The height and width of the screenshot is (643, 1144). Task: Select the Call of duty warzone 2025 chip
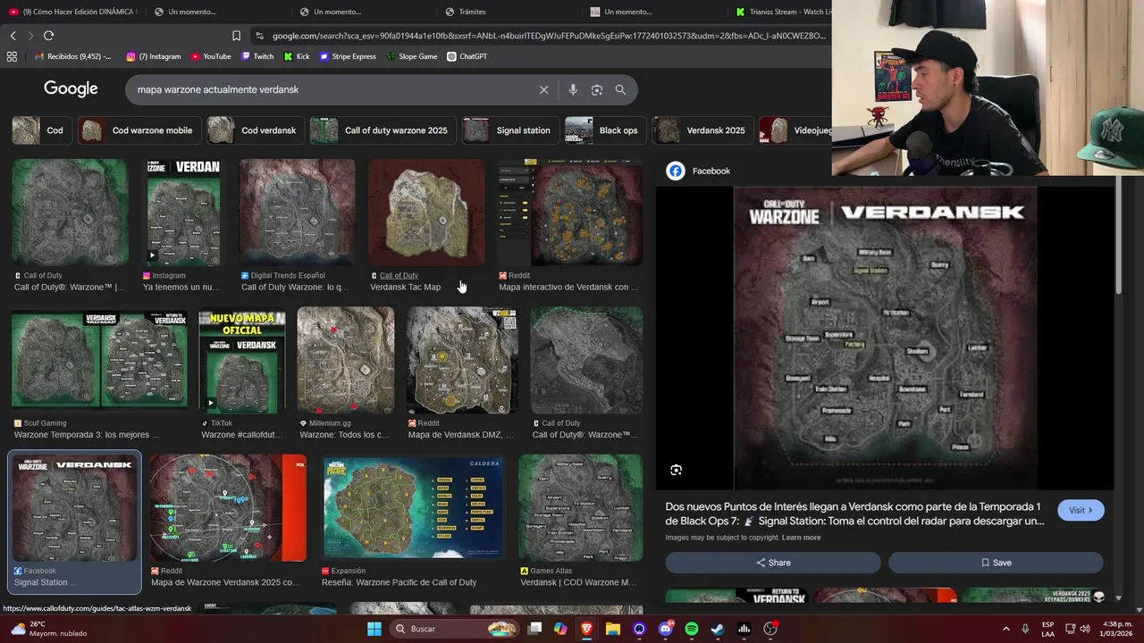pos(383,130)
